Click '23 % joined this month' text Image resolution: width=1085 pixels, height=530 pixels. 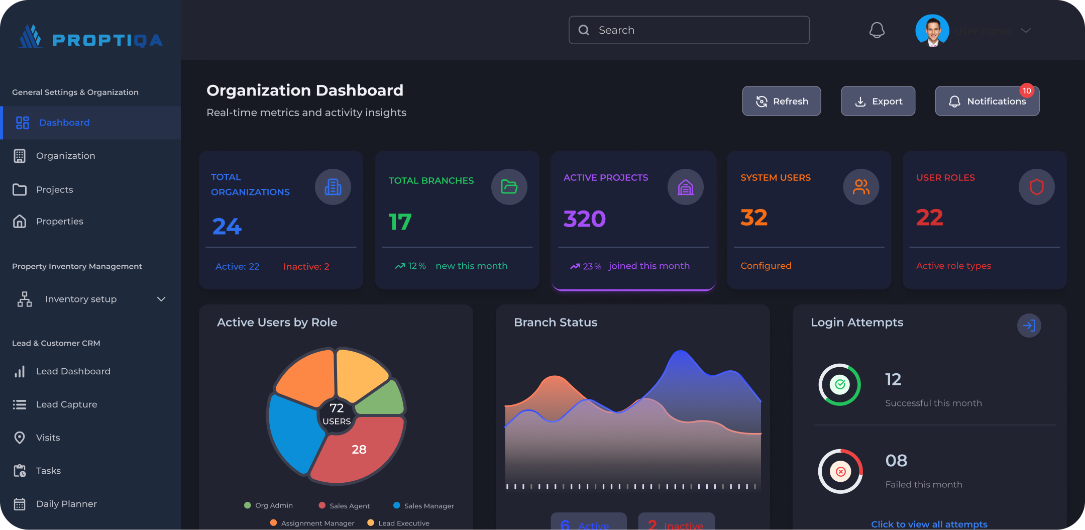click(x=630, y=266)
